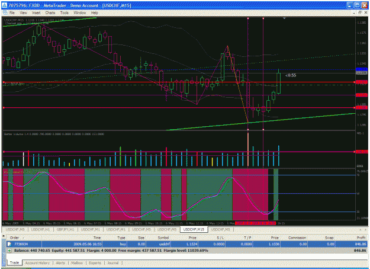Click the Better volume indicator label
This screenshot has height=269, width=370.
point(54,134)
